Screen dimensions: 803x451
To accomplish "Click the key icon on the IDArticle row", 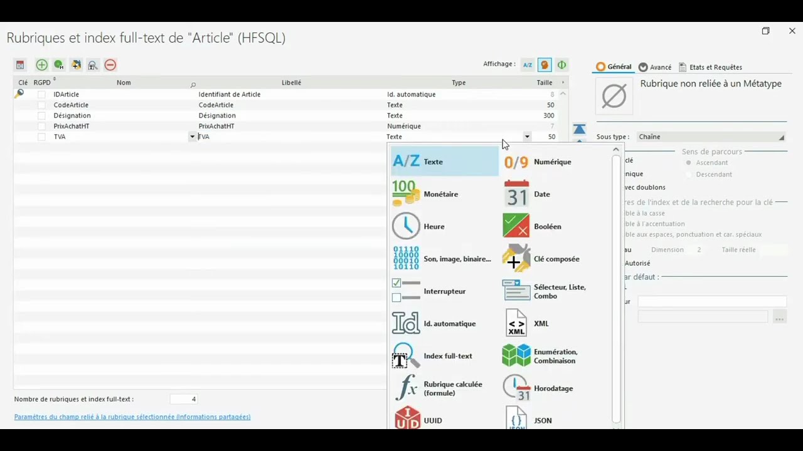I will 19,94.
